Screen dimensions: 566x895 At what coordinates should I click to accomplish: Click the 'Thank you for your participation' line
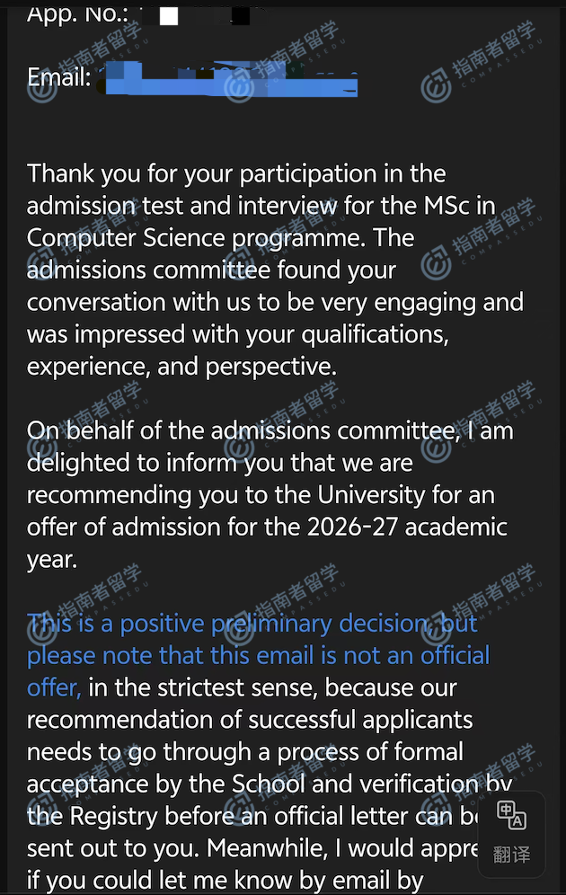236,173
